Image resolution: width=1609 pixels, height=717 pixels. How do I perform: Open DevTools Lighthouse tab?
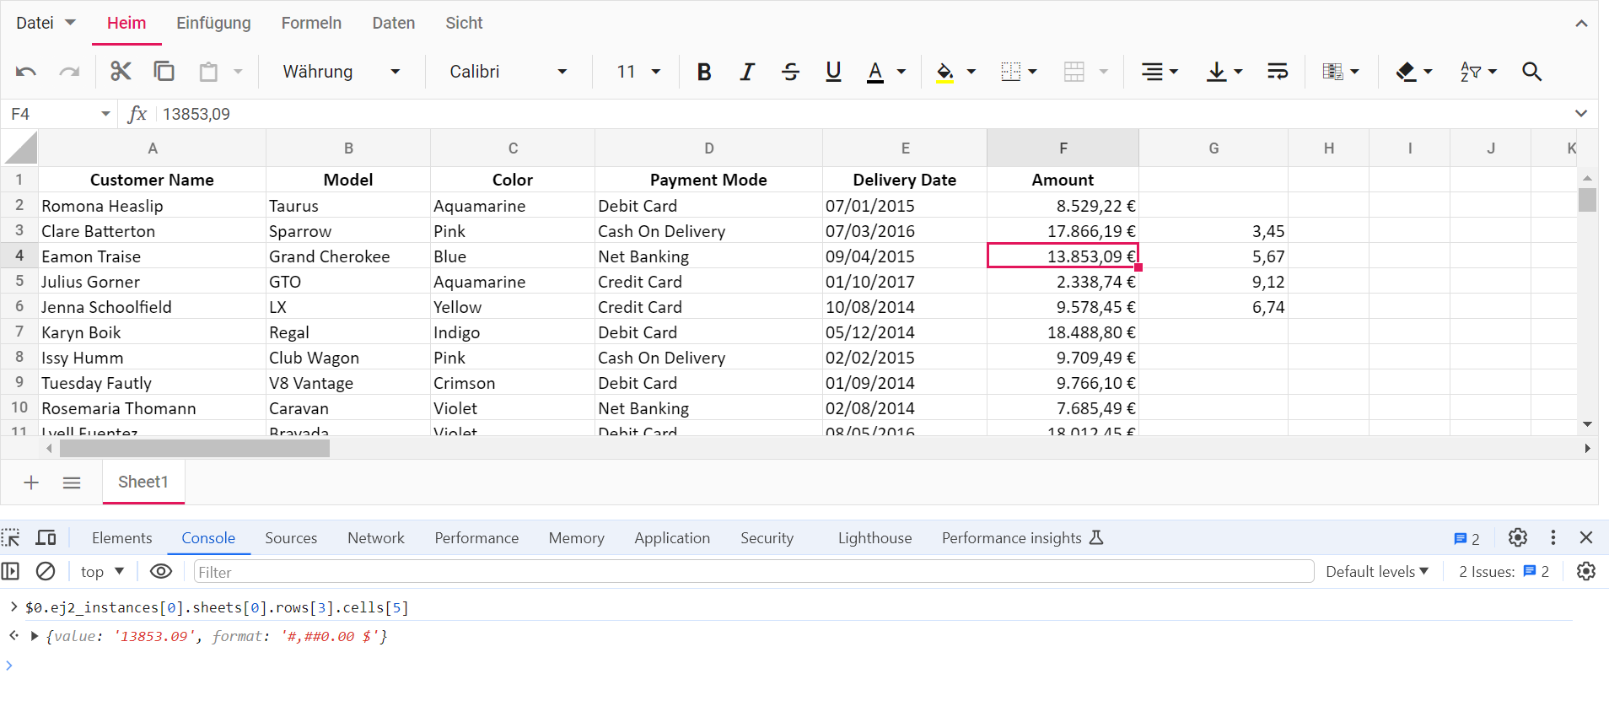point(874,538)
